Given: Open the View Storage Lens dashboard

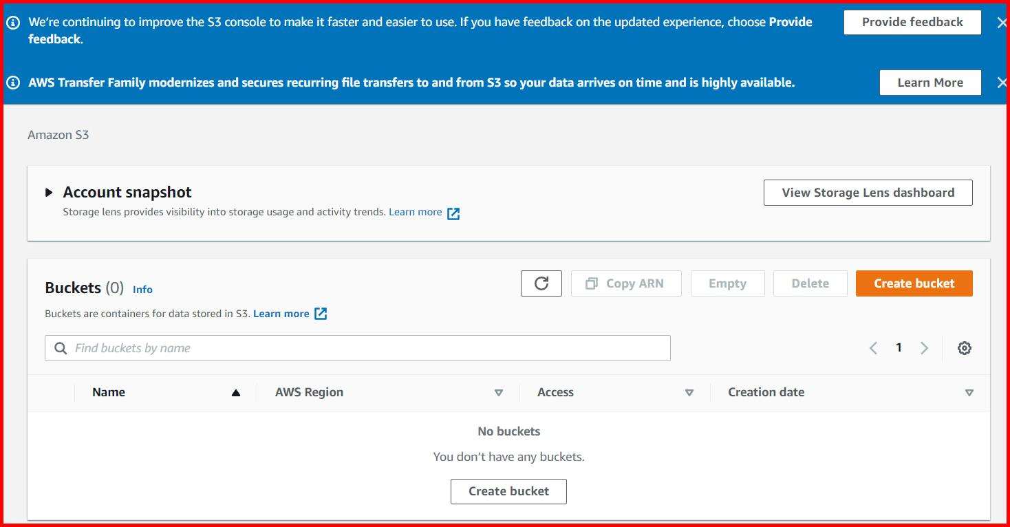Looking at the screenshot, I should pyautogui.click(x=868, y=193).
